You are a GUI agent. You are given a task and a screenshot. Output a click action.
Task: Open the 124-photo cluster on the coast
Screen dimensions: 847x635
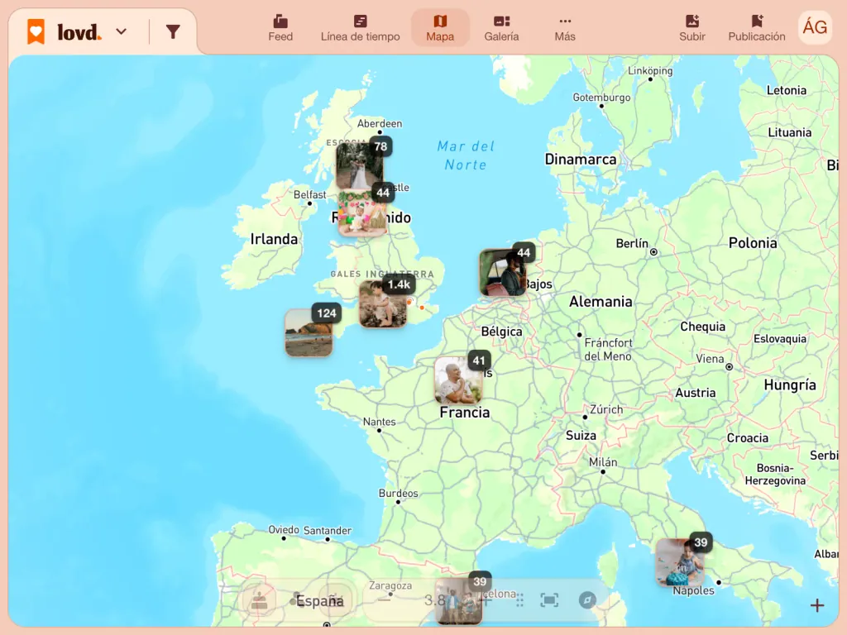(x=309, y=332)
